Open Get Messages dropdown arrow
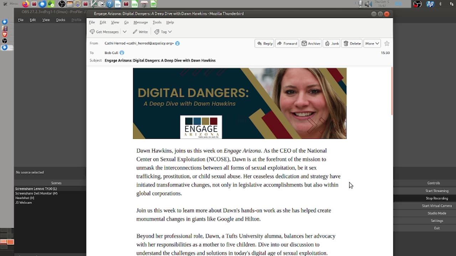The height and width of the screenshot is (256, 456). (x=125, y=32)
